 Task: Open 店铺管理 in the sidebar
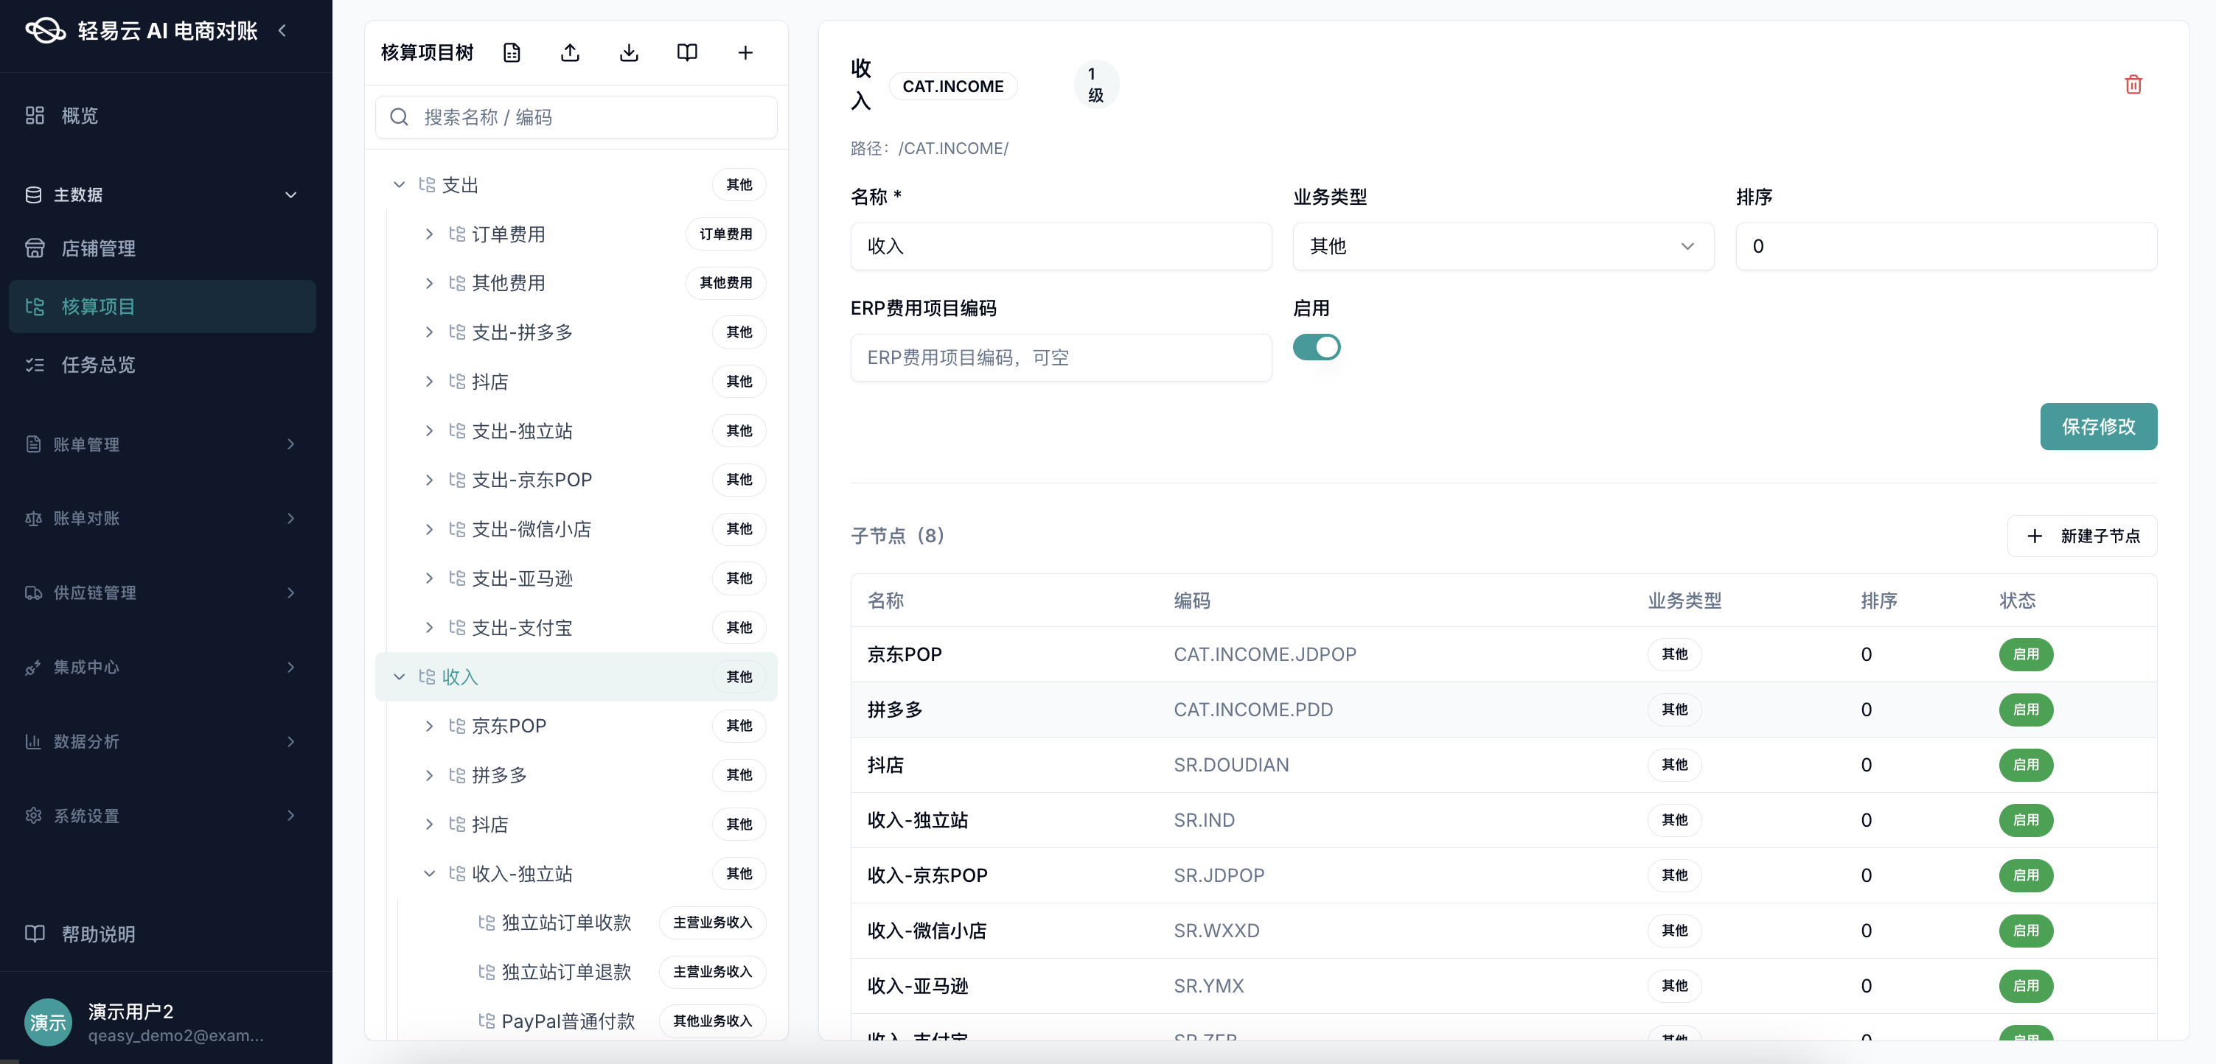163,248
